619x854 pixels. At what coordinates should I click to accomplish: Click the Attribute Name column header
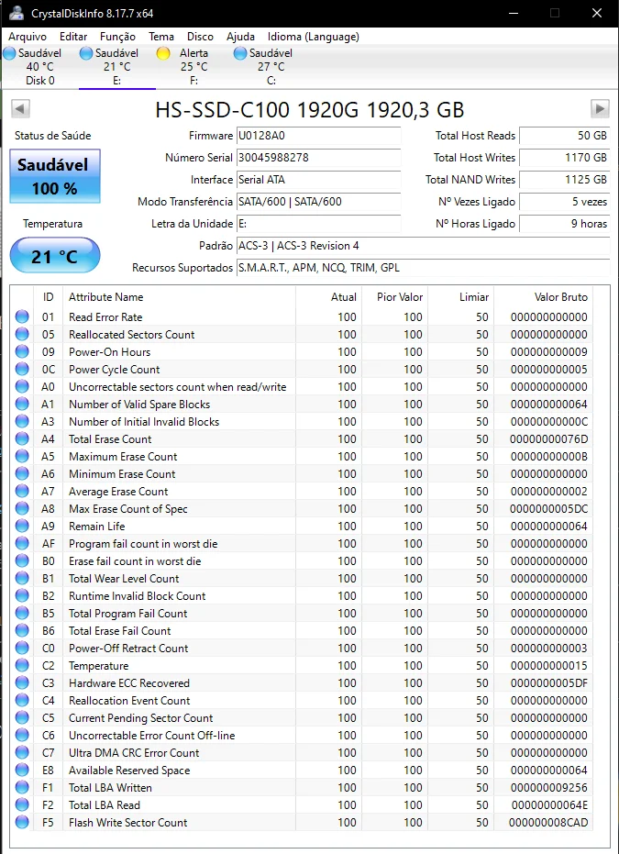click(x=179, y=297)
